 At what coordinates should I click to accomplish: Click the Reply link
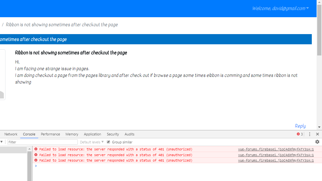300,126
